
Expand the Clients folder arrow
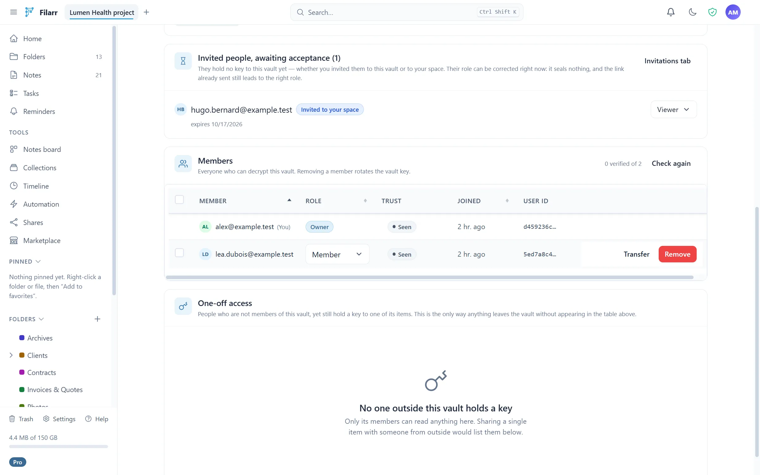[11, 355]
